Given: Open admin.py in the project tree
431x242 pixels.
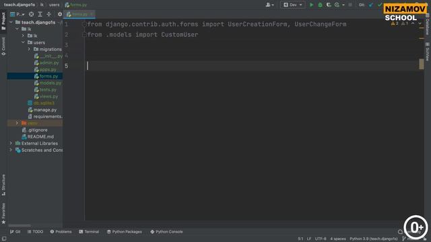Looking at the screenshot, I should [46, 63].
